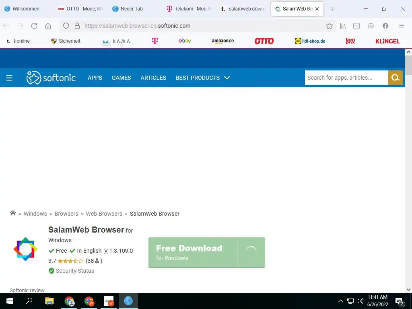Click the forward arrow in the toolbar
Image resolution: width=412 pixels, height=309 pixels.
(20, 26)
